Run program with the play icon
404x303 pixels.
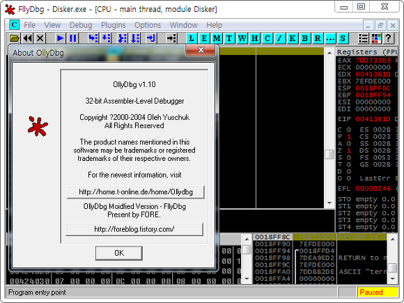pyautogui.click(x=61, y=38)
